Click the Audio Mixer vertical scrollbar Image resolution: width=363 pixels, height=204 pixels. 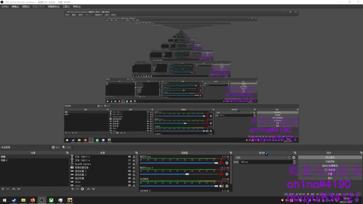231,170
